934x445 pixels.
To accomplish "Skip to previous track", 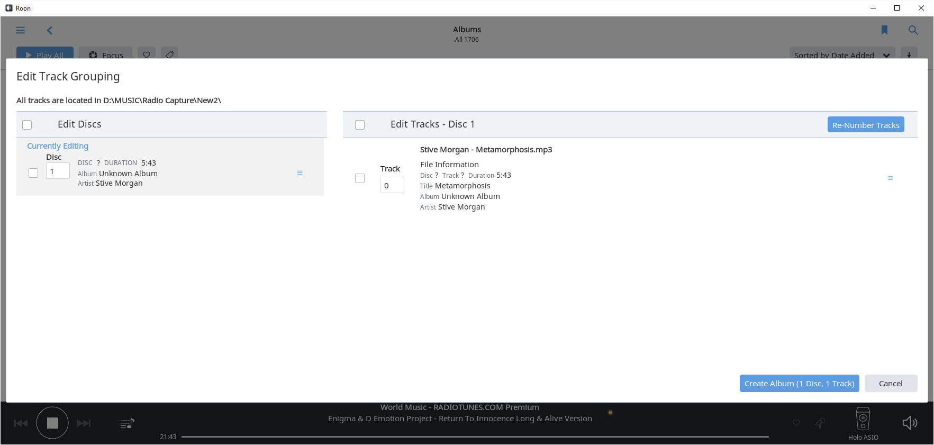I will coord(21,423).
